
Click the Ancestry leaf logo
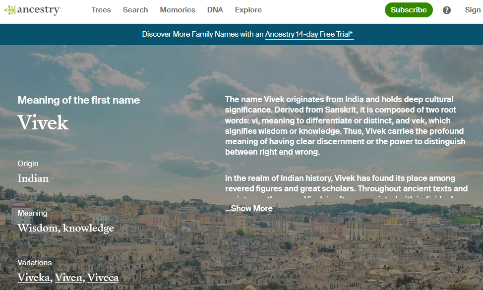click(x=9, y=10)
